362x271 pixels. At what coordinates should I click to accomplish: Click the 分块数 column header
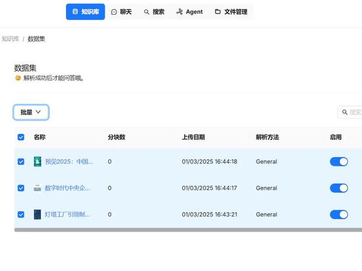[116, 137]
